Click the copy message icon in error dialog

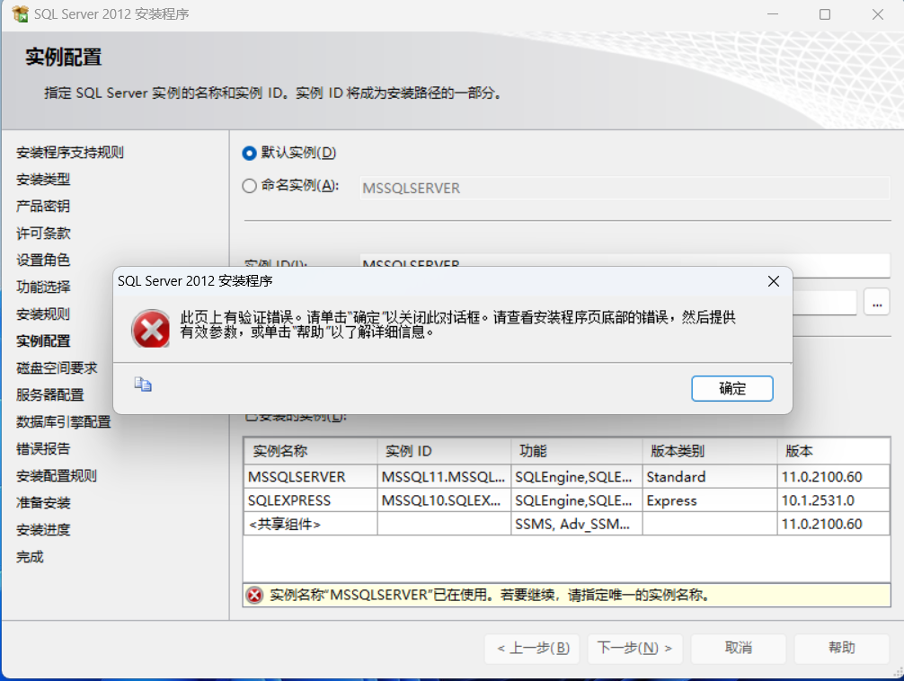pos(143,384)
